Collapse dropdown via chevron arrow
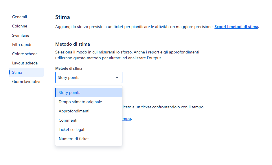The width and height of the screenshot is (272, 165). pos(117,78)
